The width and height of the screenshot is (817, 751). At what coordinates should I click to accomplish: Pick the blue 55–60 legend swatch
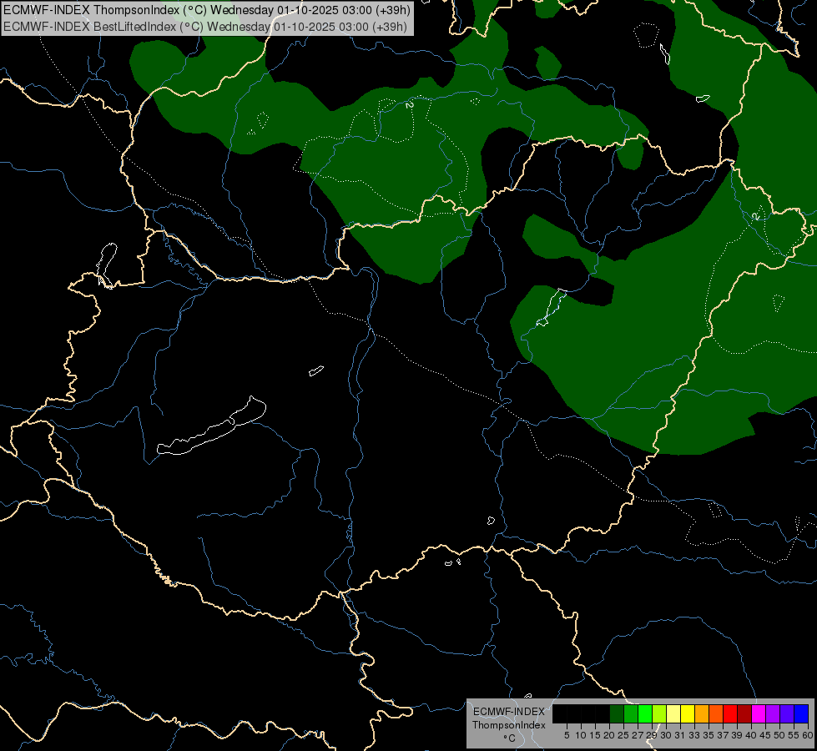click(801, 713)
